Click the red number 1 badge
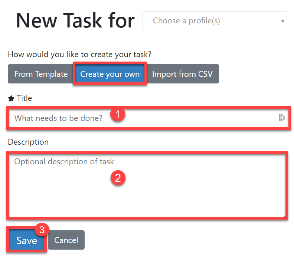Viewport: 294px width, 260px height. [x=118, y=115]
